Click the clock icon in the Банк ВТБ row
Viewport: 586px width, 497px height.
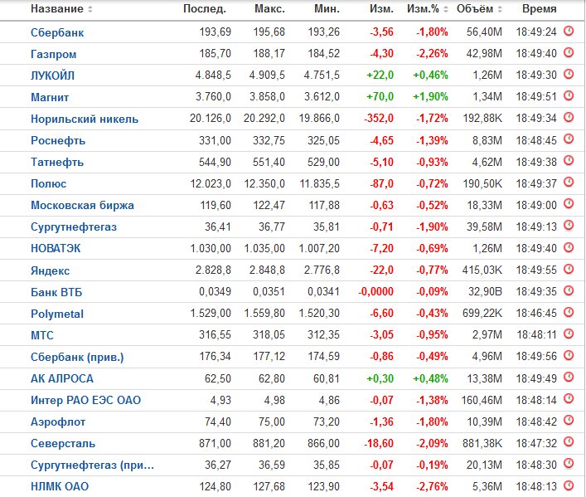(569, 290)
